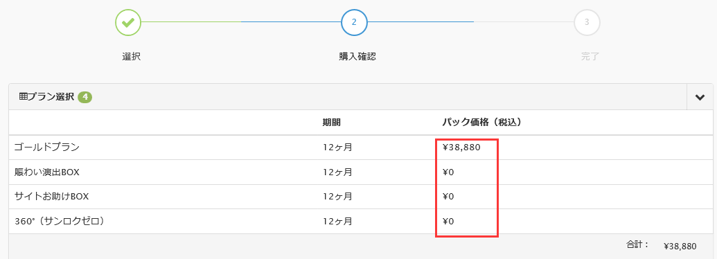Click the 選択 step label
The height and width of the screenshot is (259, 717).
point(131,57)
